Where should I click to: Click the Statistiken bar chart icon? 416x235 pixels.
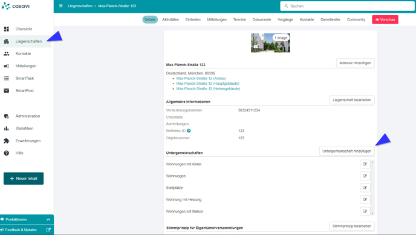[x=7, y=128]
